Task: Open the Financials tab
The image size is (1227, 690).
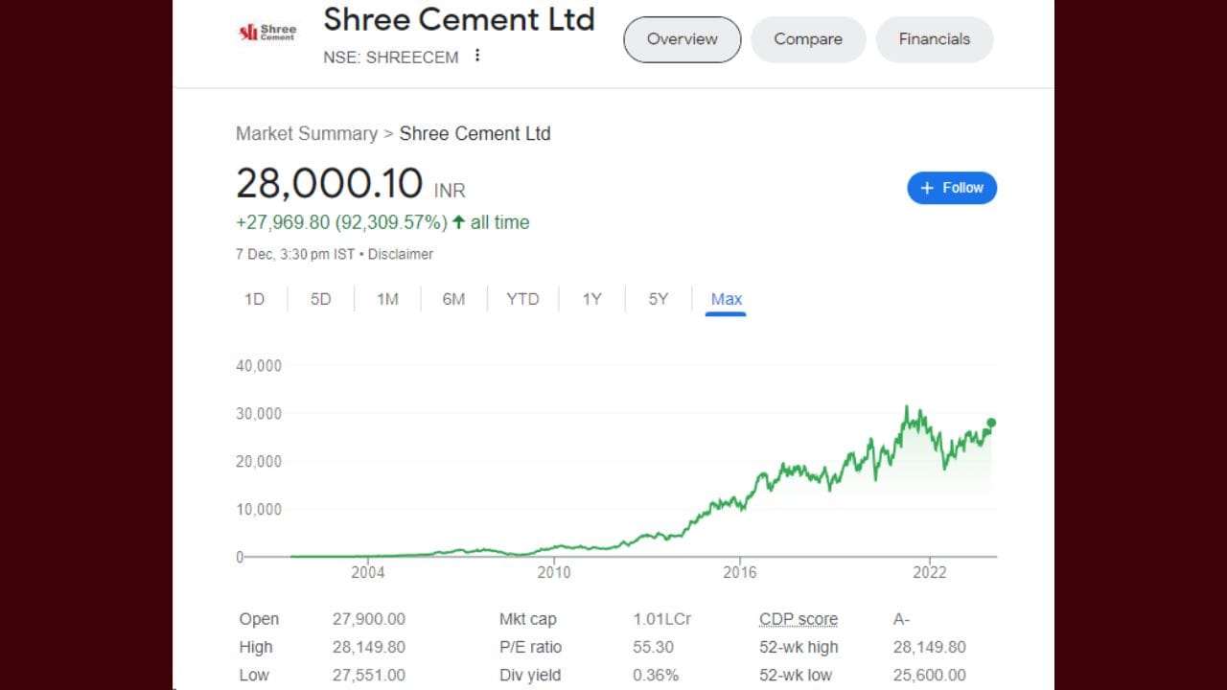Action: coord(934,39)
